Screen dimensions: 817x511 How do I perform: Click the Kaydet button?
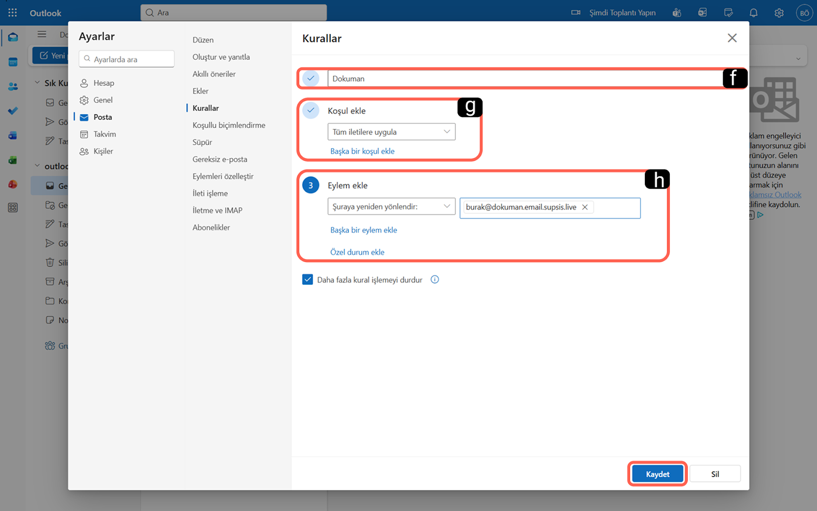pyautogui.click(x=657, y=474)
